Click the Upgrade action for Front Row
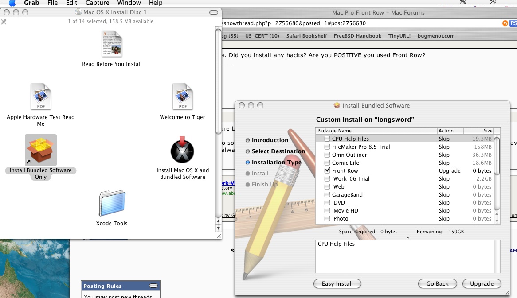 coord(450,170)
